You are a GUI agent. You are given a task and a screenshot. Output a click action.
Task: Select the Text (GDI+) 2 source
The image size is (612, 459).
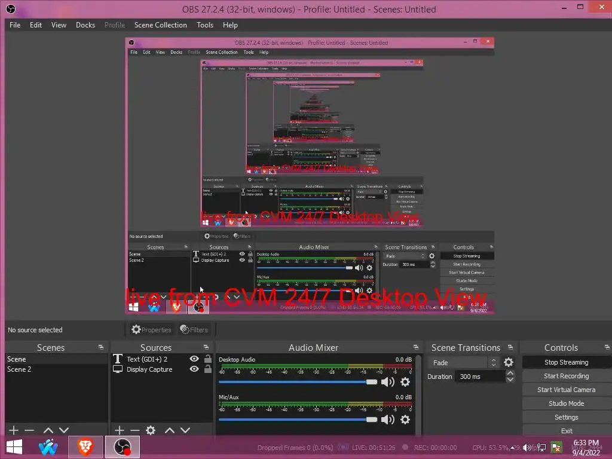147,359
